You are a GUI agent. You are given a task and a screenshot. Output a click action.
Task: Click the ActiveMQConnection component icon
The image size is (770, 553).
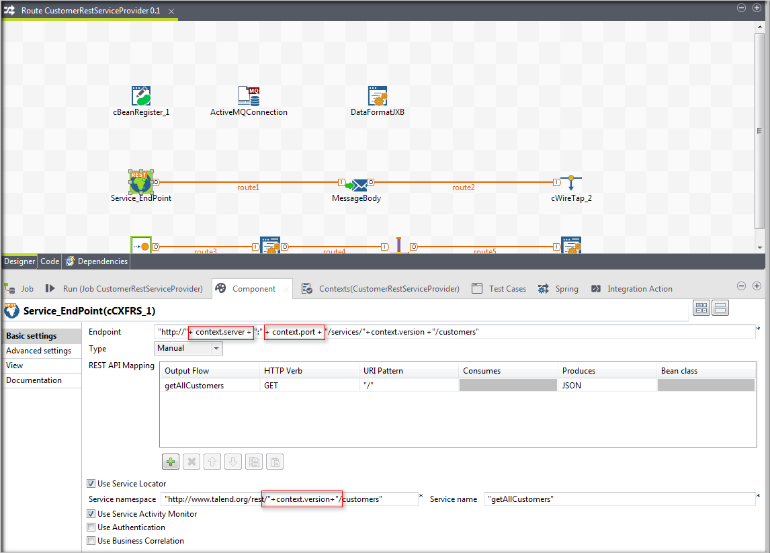[x=249, y=96]
